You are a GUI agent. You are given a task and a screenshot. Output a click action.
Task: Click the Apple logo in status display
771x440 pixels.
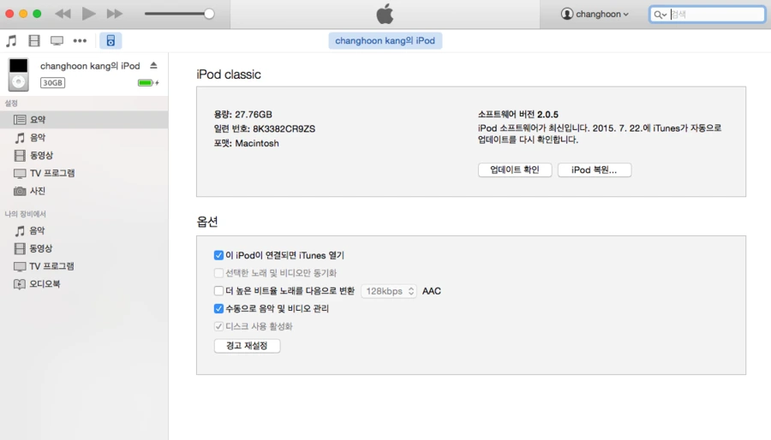coord(385,14)
